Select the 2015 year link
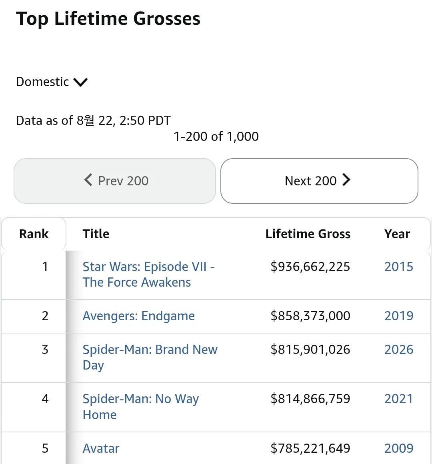The image size is (432, 464). (x=398, y=267)
